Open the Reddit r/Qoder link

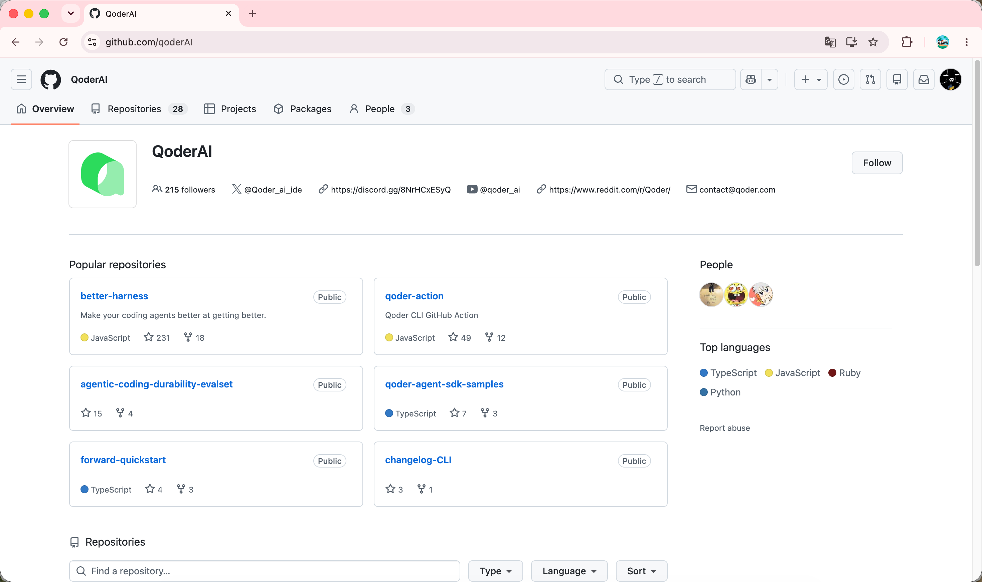(x=610, y=190)
